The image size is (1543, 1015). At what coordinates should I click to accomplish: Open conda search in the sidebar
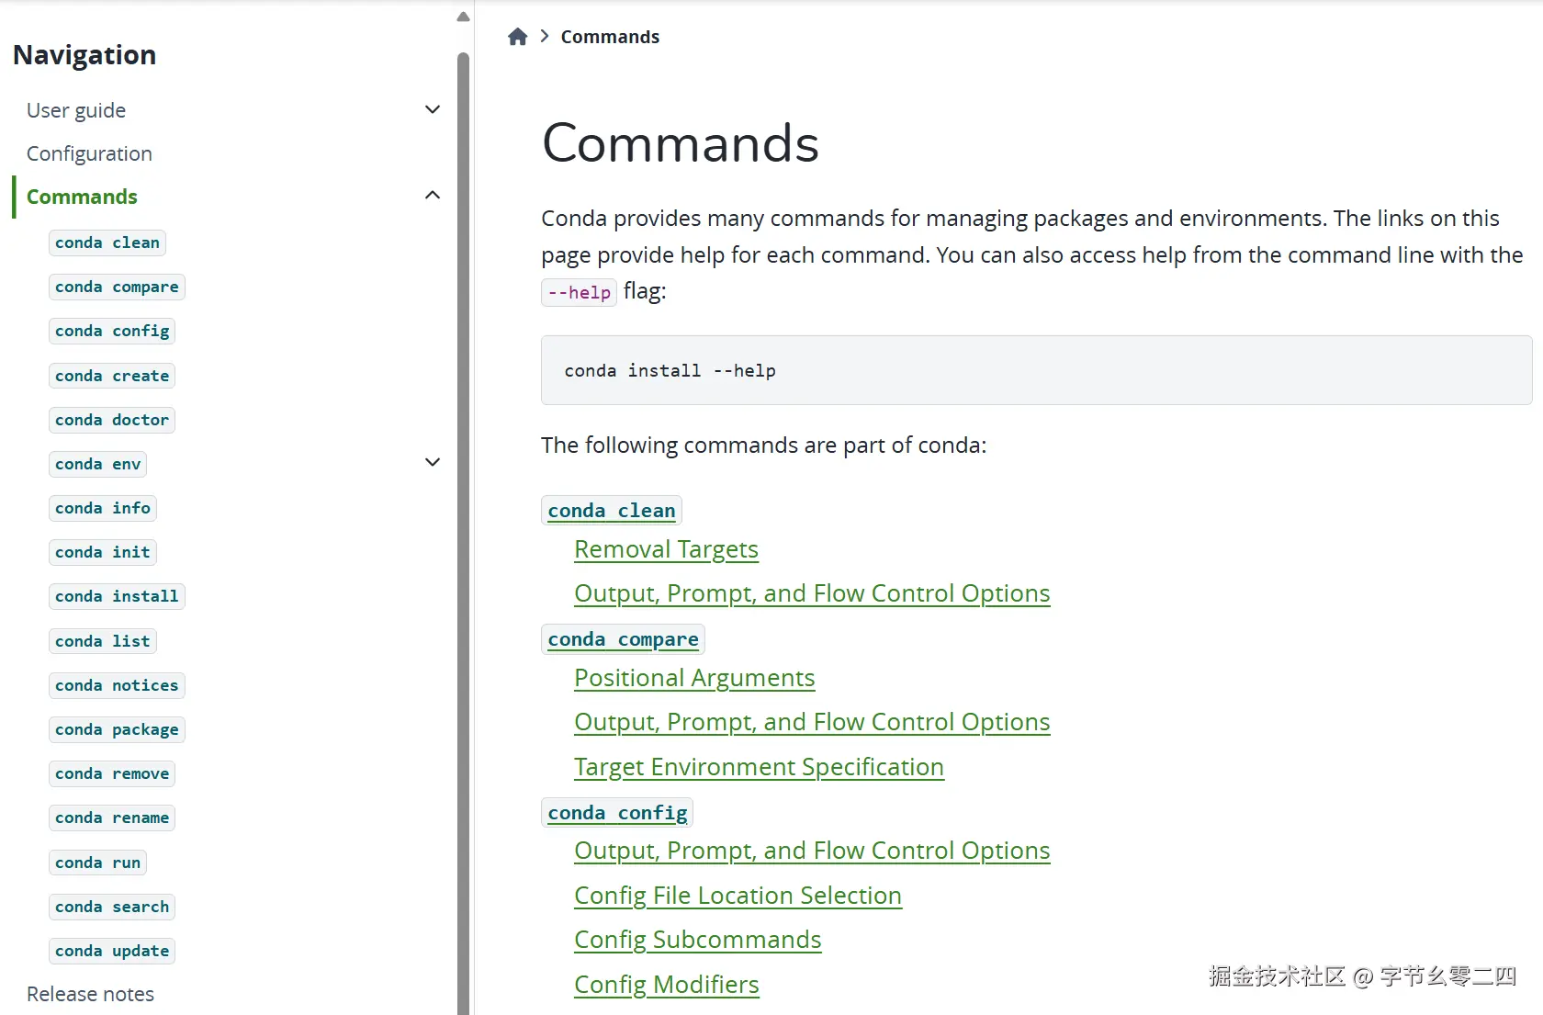[112, 907]
